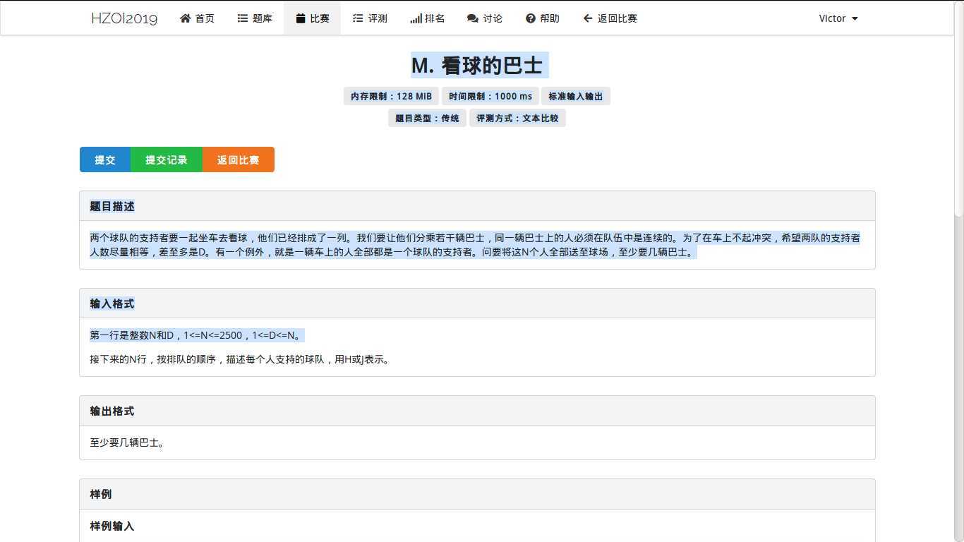This screenshot has height=542, width=964.
Task: Click the green 提交记录 button
Action: click(x=167, y=159)
